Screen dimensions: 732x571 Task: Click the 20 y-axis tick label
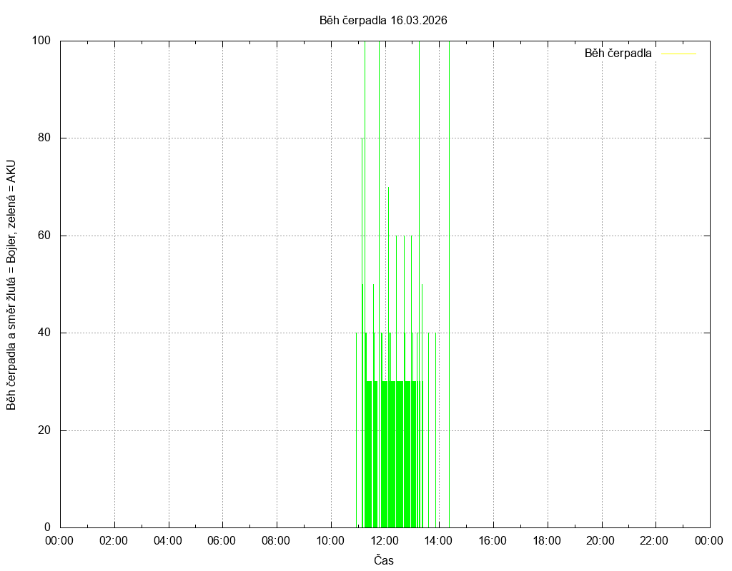44,430
